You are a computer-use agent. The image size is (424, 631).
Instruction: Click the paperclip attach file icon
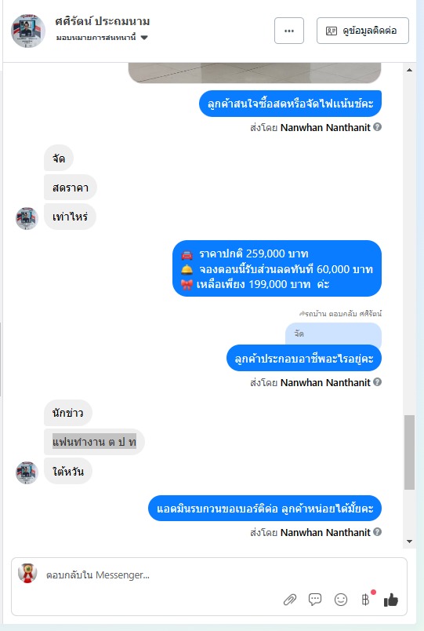[x=290, y=600]
